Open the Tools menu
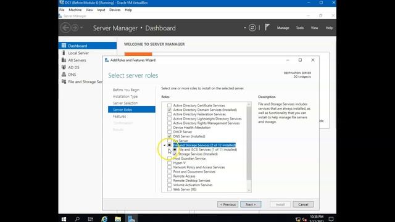The image size is (395, 222). [299, 28]
